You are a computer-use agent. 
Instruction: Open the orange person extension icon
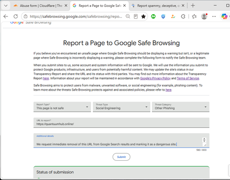[x=173, y=16]
